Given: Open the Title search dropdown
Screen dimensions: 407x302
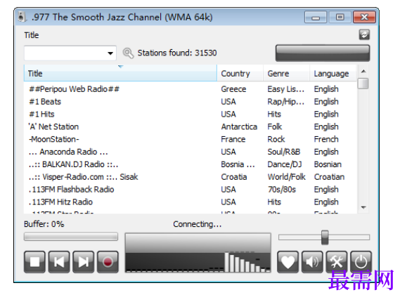Looking at the screenshot, I should coord(110,53).
